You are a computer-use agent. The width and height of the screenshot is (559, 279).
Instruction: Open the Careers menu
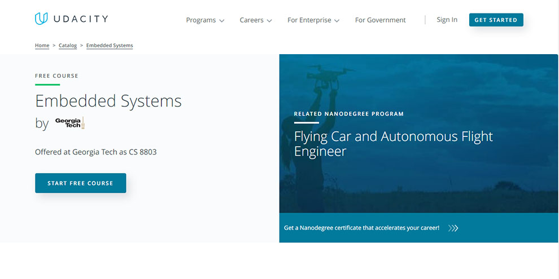(x=256, y=20)
